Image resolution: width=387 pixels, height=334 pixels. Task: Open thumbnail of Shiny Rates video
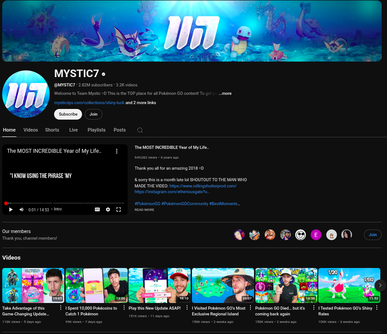(349, 285)
